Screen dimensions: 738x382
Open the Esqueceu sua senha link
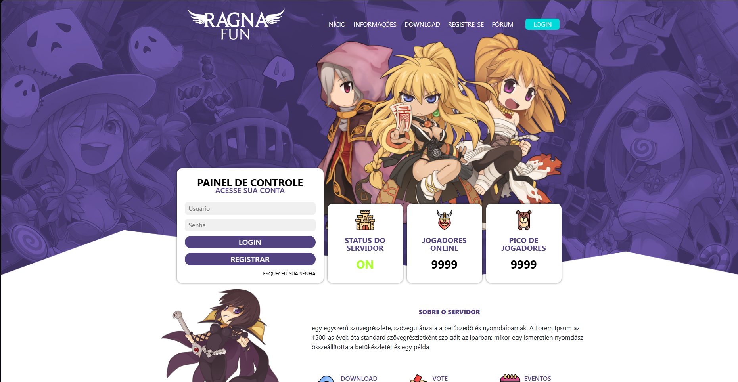[289, 273]
